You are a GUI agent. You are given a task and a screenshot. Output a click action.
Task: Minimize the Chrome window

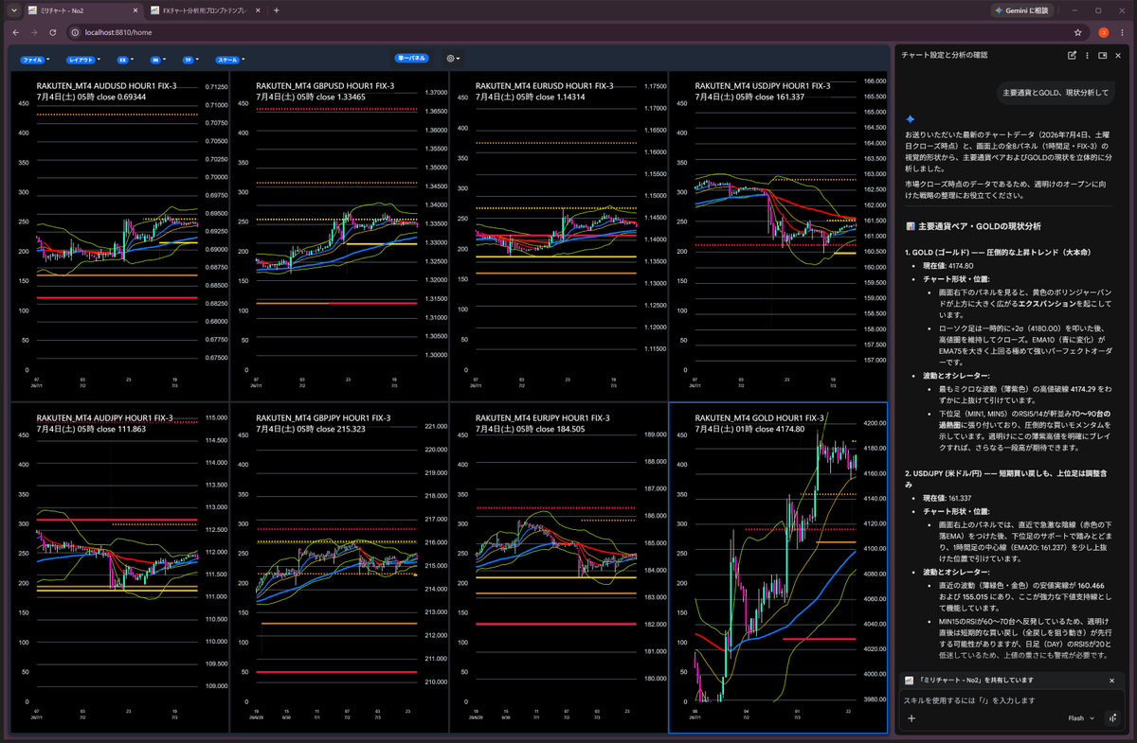1075,10
